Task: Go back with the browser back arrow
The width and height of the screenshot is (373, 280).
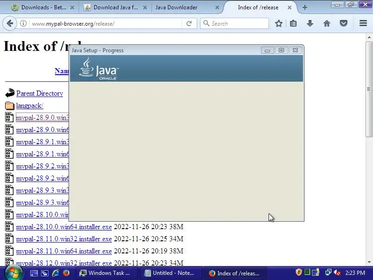Action: coord(10,23)
